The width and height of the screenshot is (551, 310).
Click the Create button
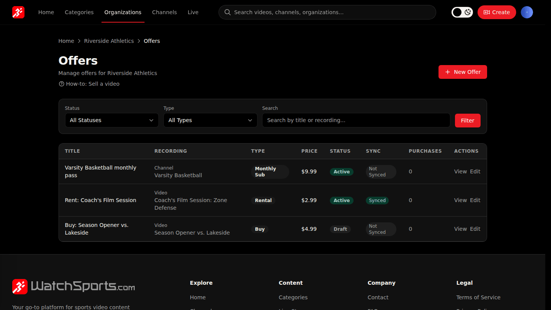coord(497,12)
